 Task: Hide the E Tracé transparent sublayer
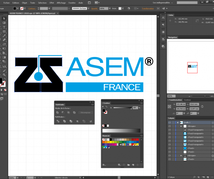[169, 137]
